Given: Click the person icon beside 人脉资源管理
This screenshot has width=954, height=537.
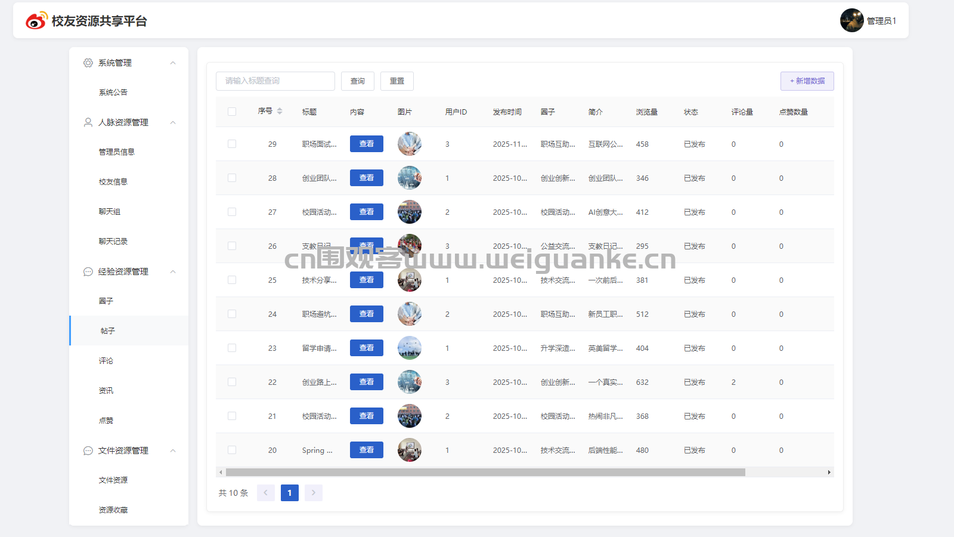Looking at the screenshot, I should pyautogui.click(x=88, y=122).
